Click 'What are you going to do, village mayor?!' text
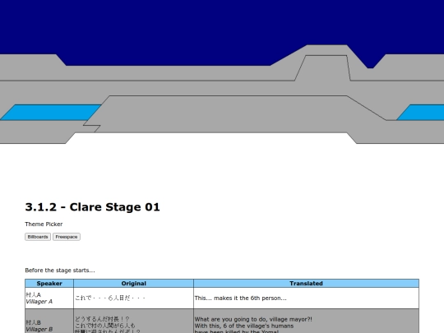 tap(253, 319)
